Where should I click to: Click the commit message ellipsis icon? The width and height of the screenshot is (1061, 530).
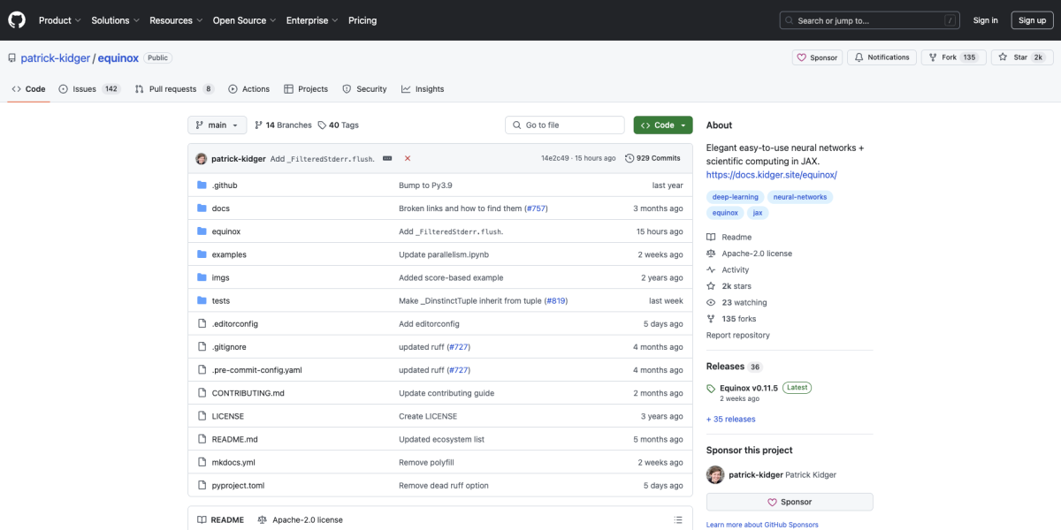pyautogui.click(x=385, y=158)
